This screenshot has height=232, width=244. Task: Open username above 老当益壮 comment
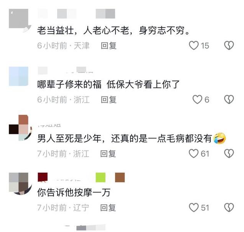76,14
